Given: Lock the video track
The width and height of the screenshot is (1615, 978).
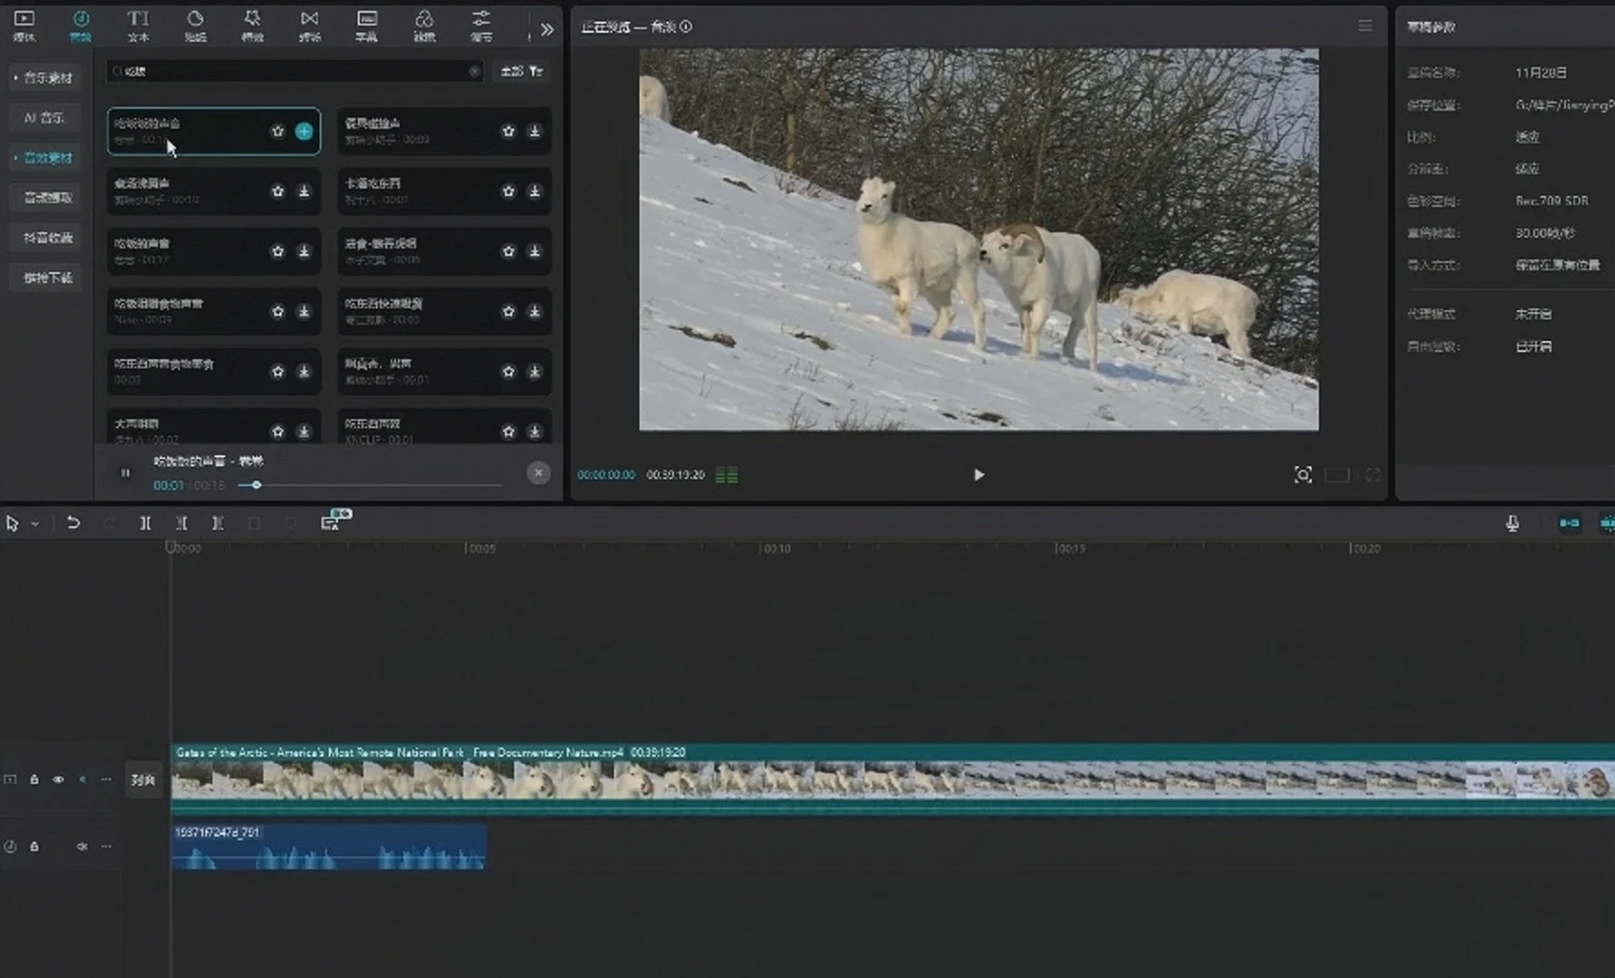Looking at the screenshot, I should click(35, 780).
